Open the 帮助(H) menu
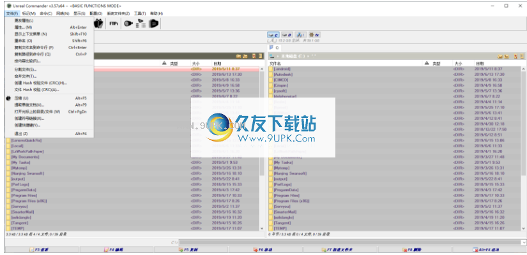 point(157,13)
